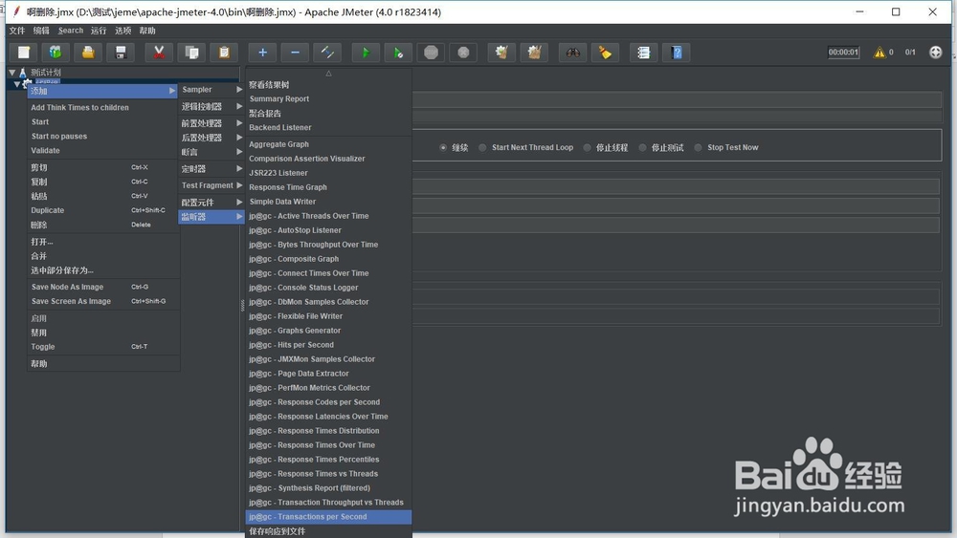Viewport: 957px width, 538px height.
Task: Expand the Sampler submenu
Action: coord(211,90)
